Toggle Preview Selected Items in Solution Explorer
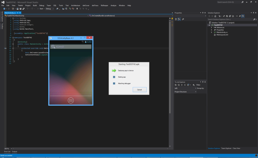The width and height of the screenshot is (258, 158). click(x=243, y=16)
